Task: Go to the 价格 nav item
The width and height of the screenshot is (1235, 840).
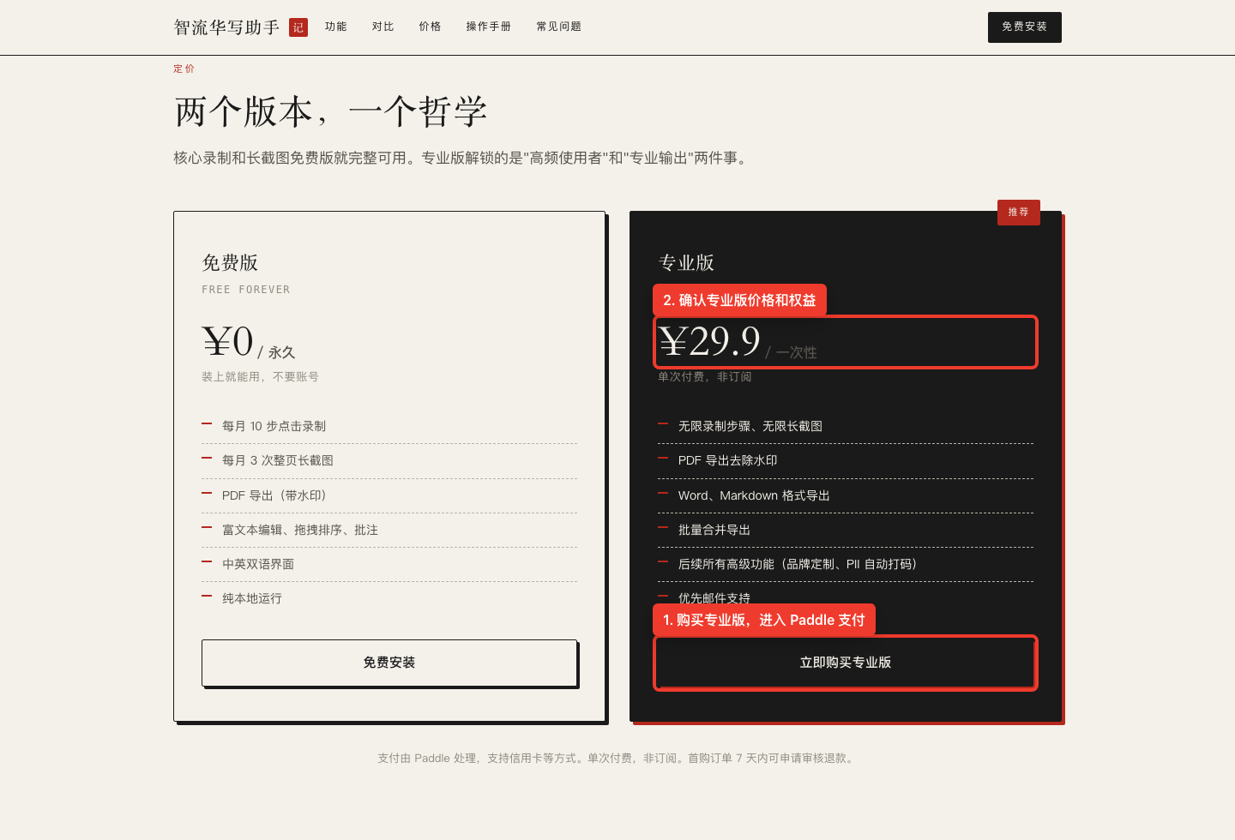Action: pyautogui.click(x=431, y=27)
